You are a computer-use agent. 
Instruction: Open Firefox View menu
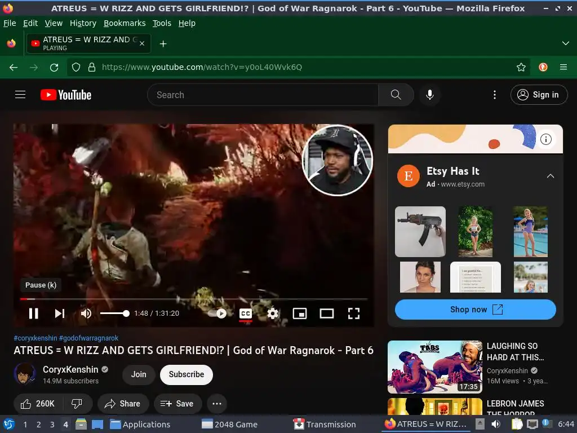click(54, 23)
